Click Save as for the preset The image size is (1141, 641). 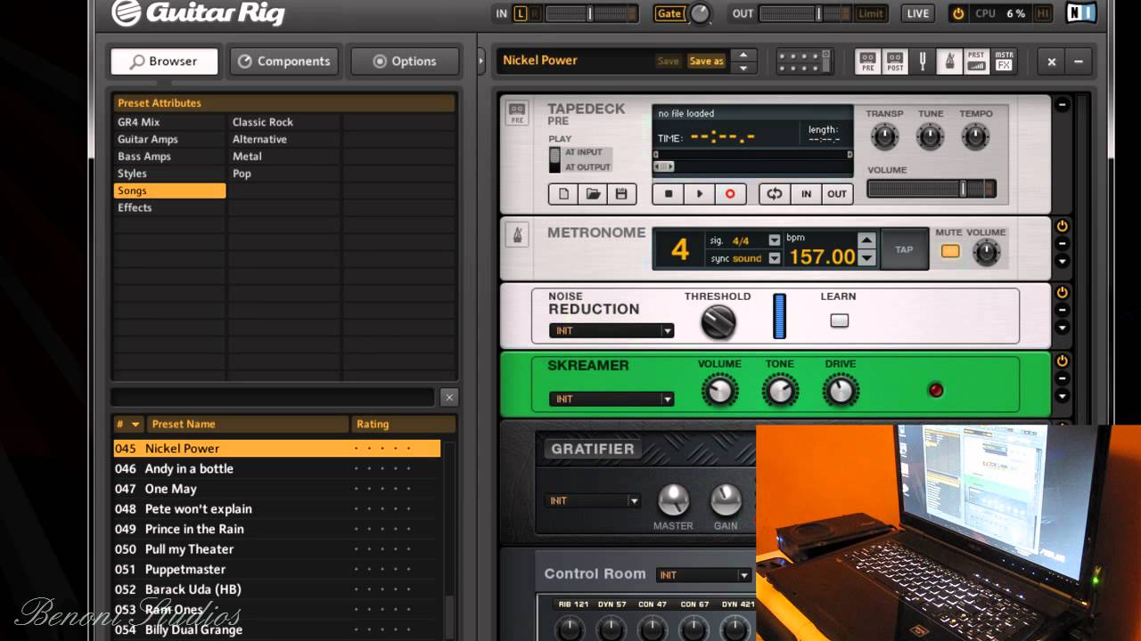[706, 61]
